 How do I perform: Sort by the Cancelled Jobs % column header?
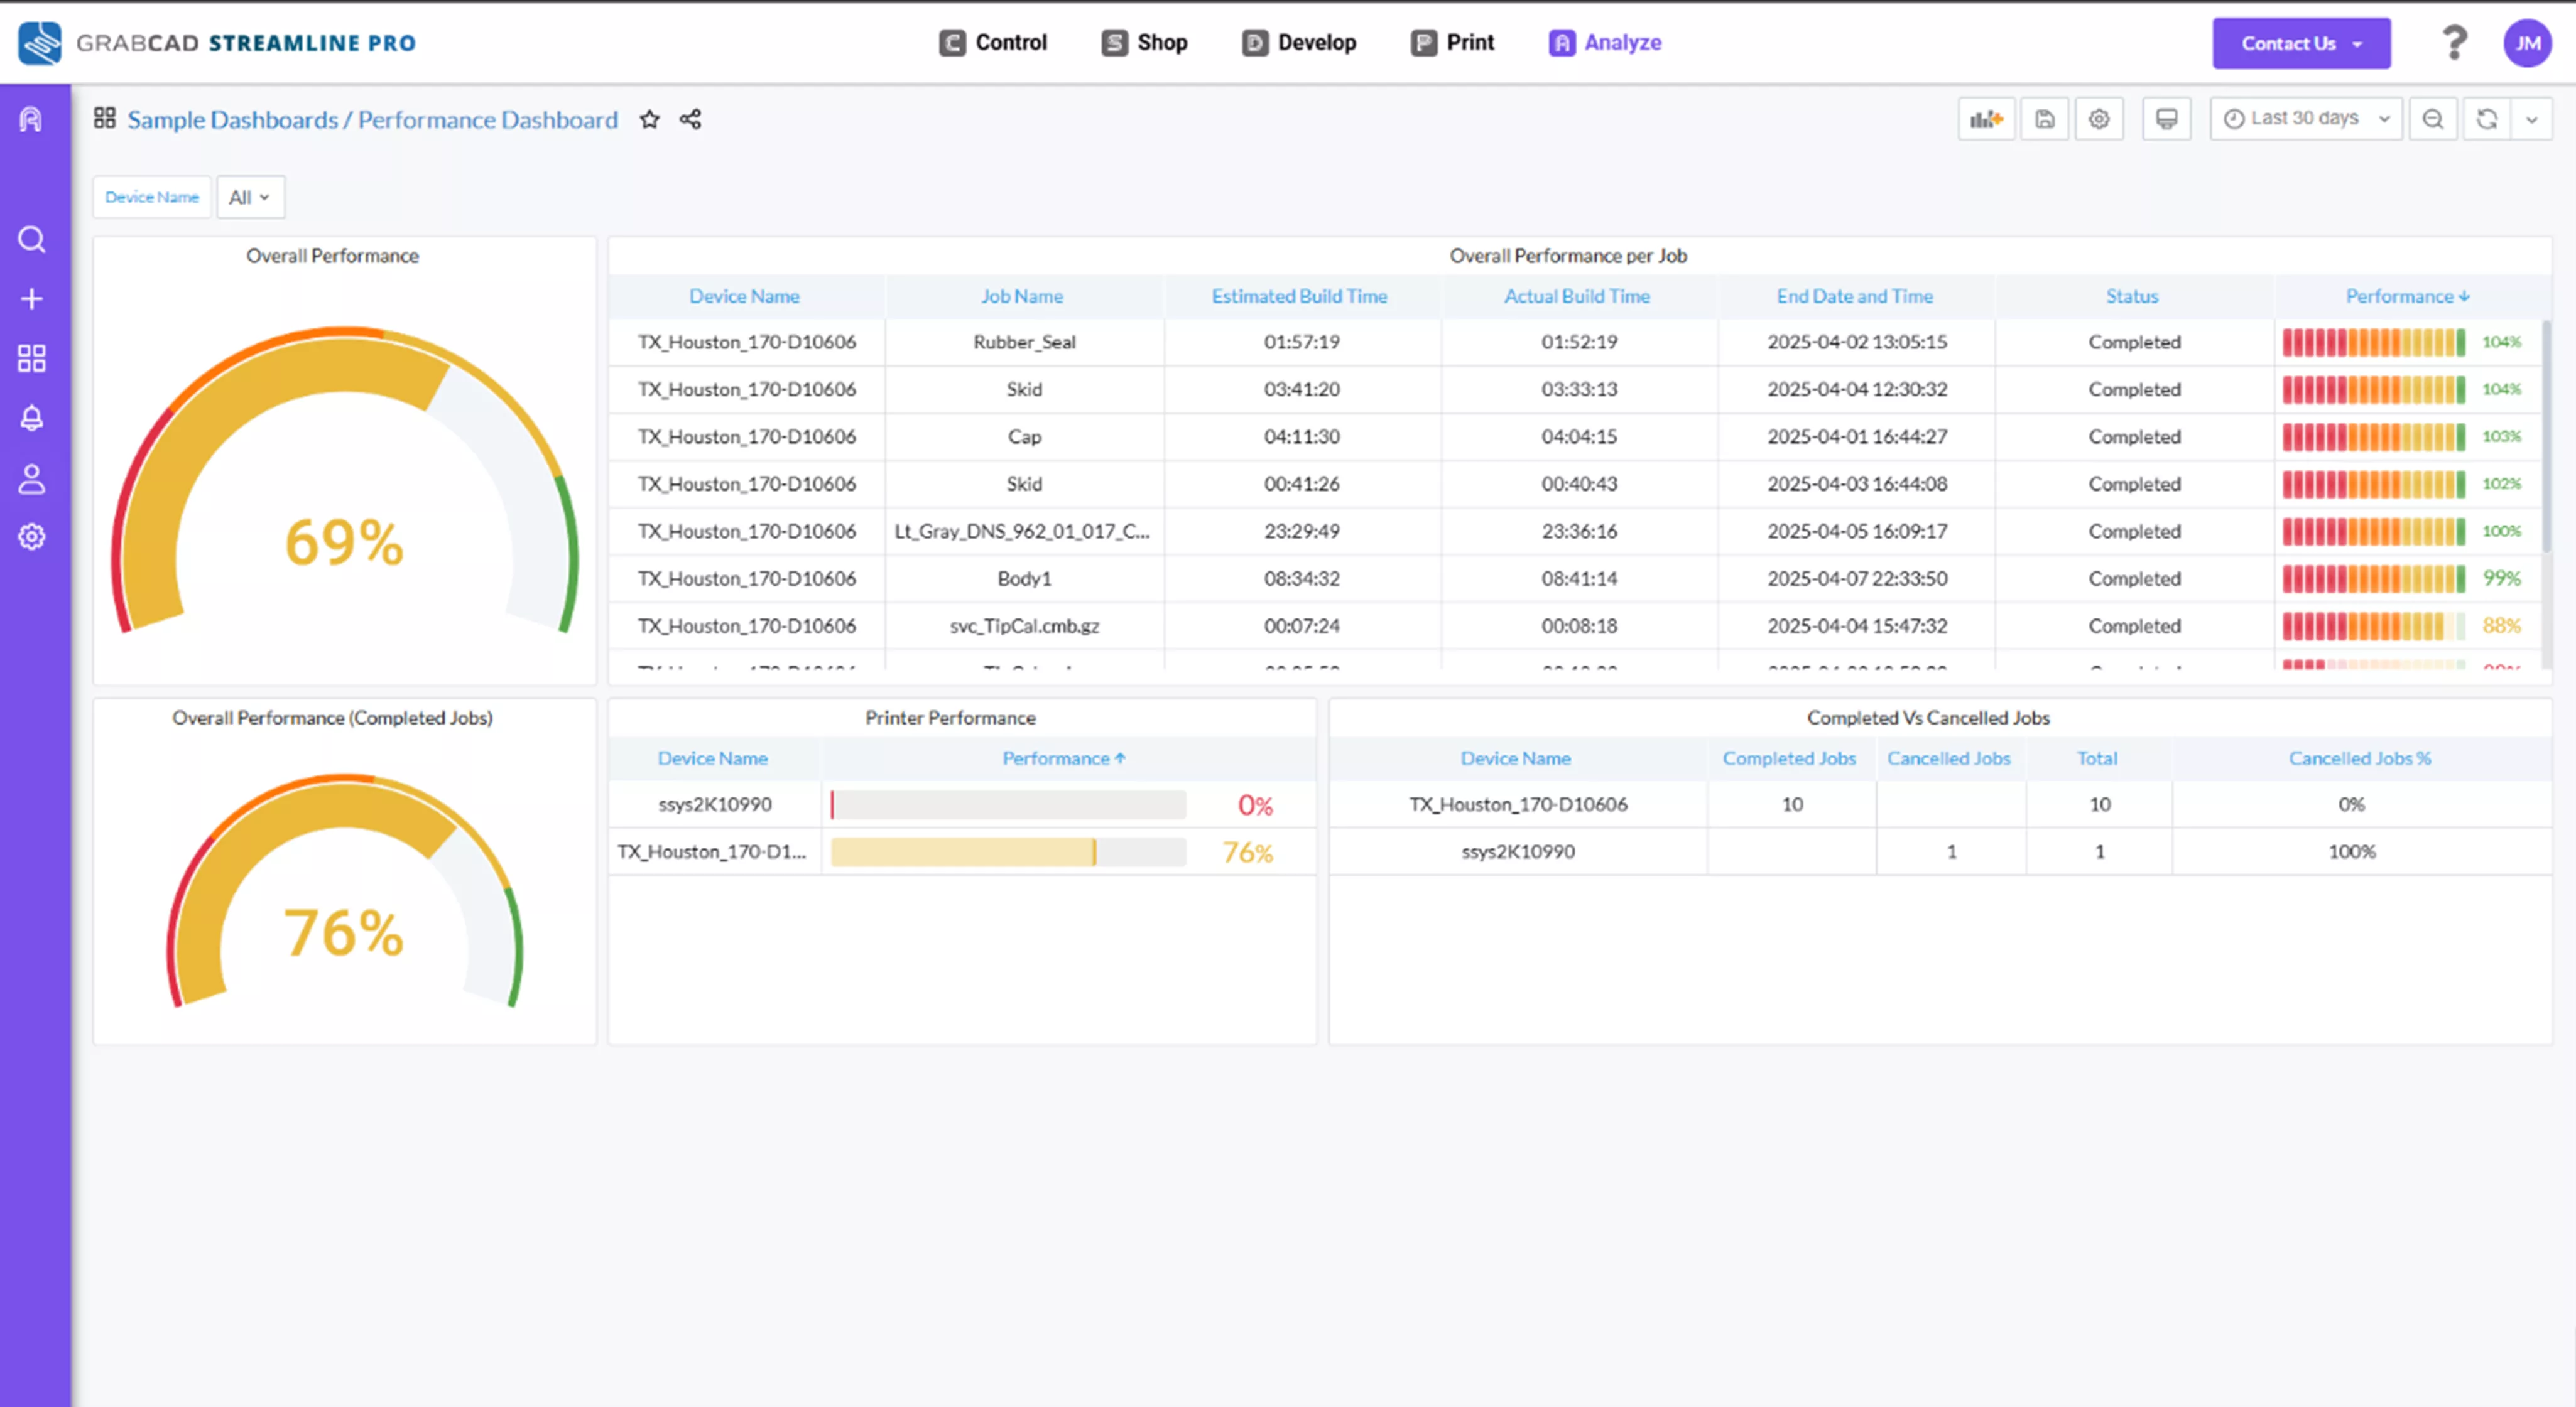tap(2359, 758)
